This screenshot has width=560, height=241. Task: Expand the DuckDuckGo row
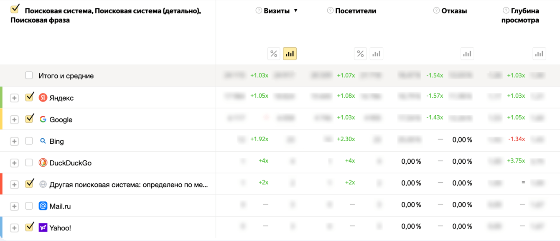point(14,163)
